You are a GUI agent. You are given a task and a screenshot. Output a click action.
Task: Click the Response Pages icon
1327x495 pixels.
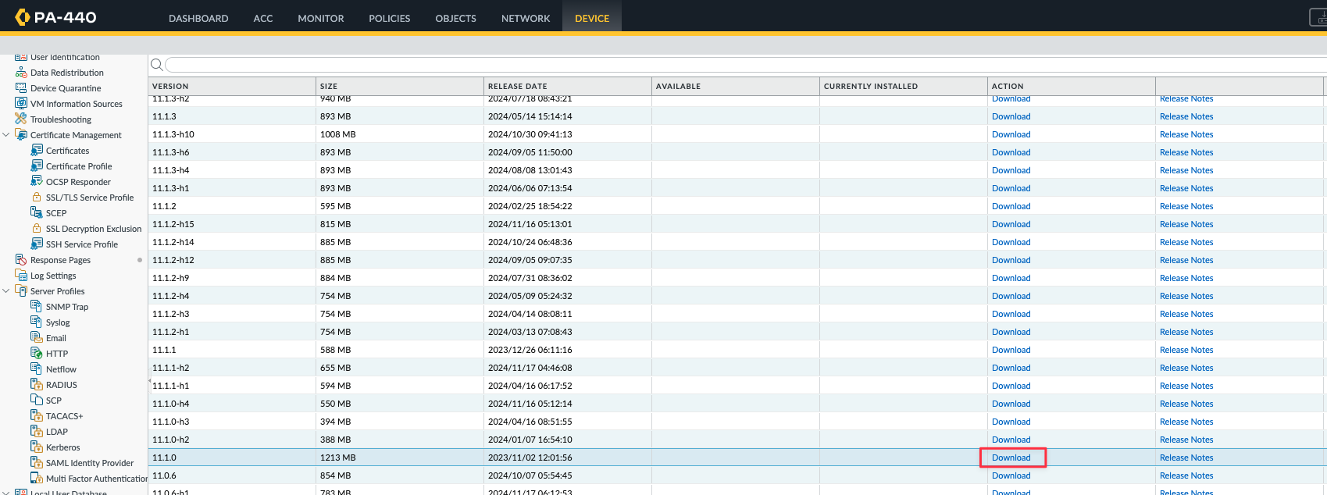[x=21, y=260]
